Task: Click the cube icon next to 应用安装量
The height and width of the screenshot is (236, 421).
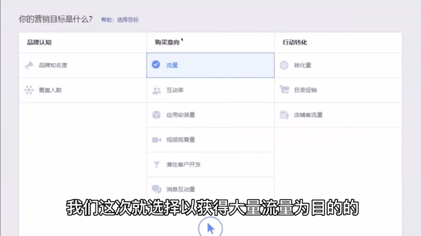Action: [157, 115]
